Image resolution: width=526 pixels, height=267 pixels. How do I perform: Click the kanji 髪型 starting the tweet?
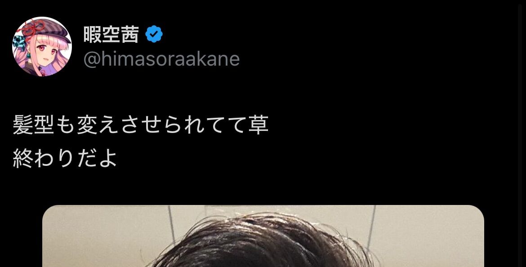tap(33, 125)
